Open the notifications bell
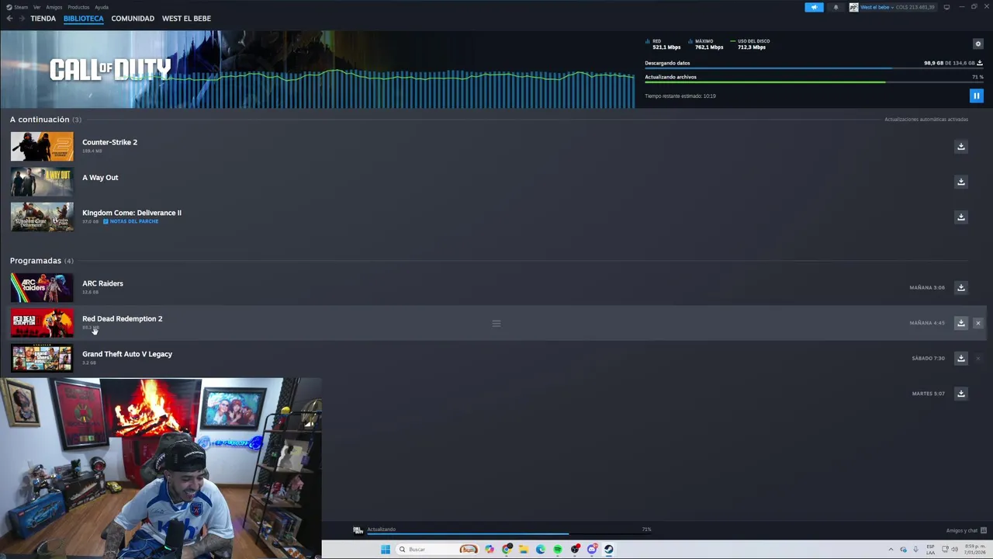The height and width of the screenshot is (559, 993). pyautogui.click(x=836, y=7)
